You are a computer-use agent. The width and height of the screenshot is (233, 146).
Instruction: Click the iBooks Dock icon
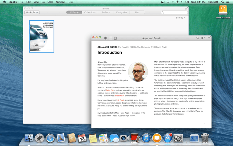coord(157,138)
